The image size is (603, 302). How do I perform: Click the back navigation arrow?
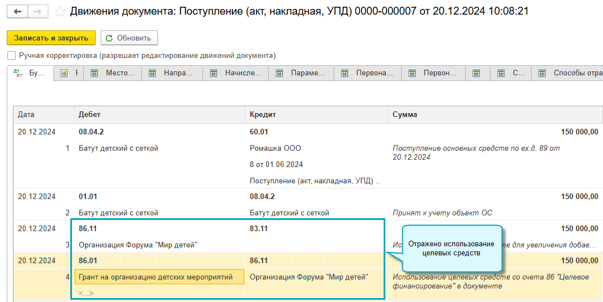[17, 11]
